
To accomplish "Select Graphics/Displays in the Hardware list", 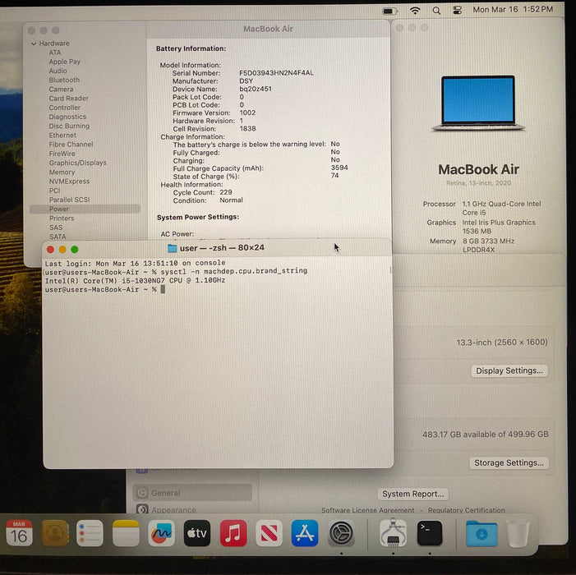I will pyautogui.click(x=78, y=163).
